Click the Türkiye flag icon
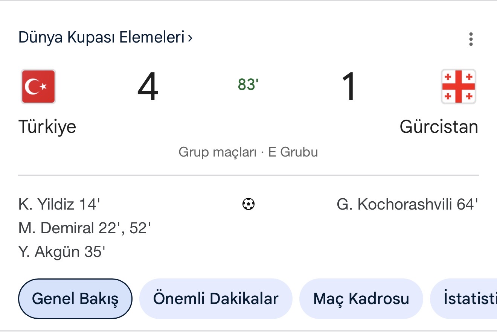Viewport: 497px width, 333px height. pyautogui.click(x=38, y=87)
